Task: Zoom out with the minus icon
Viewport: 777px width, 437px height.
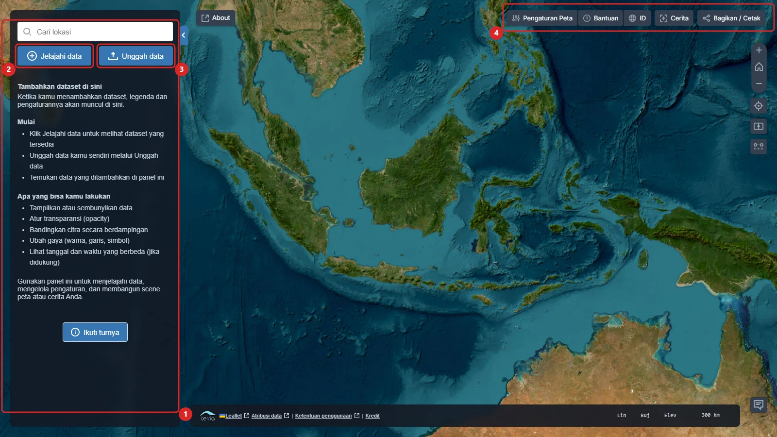Action: [759, 84]
